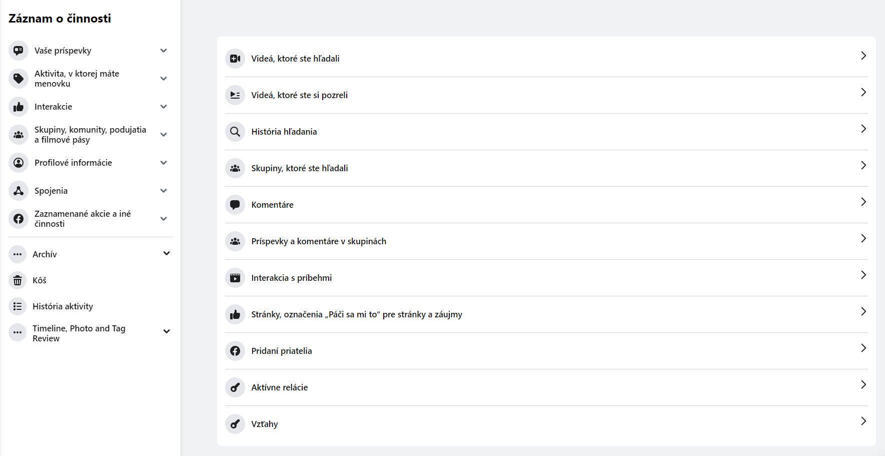
Task: Open Skupiny, komunity, podujatia a filmové pásy
Action: coord(91,135)
